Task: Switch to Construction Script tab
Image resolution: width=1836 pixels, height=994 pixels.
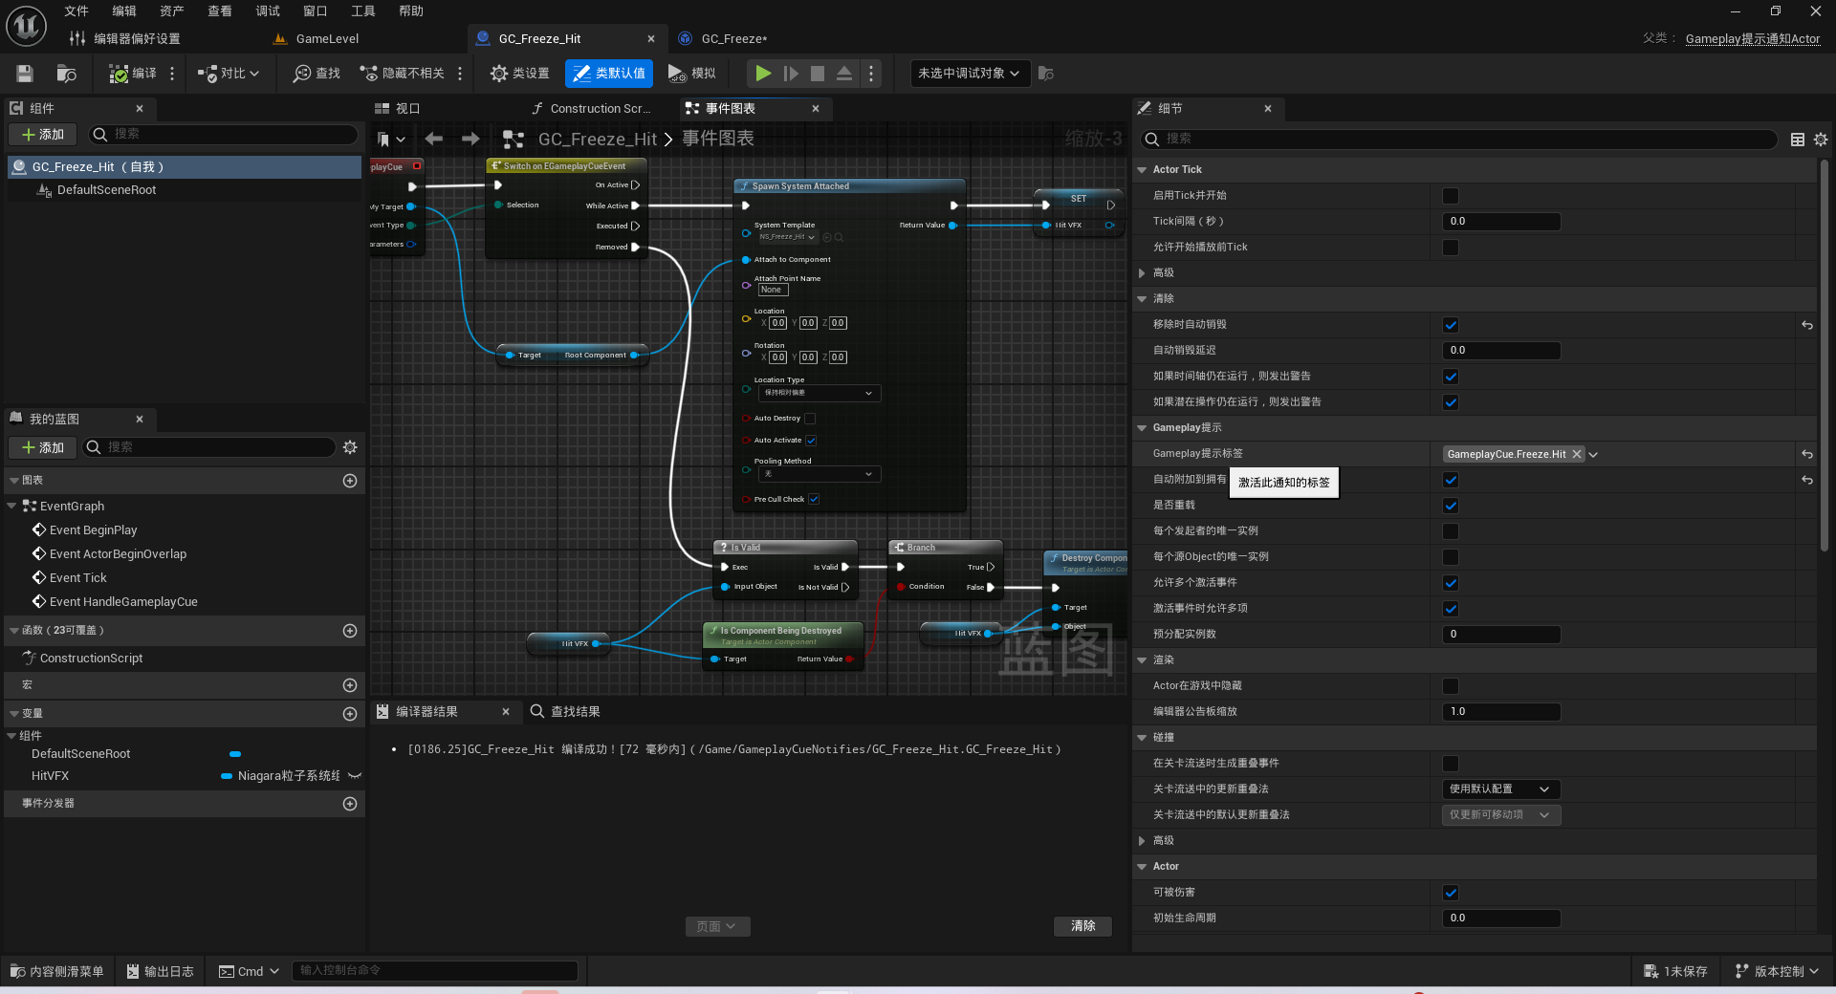Action: click(x=591, y=109)
